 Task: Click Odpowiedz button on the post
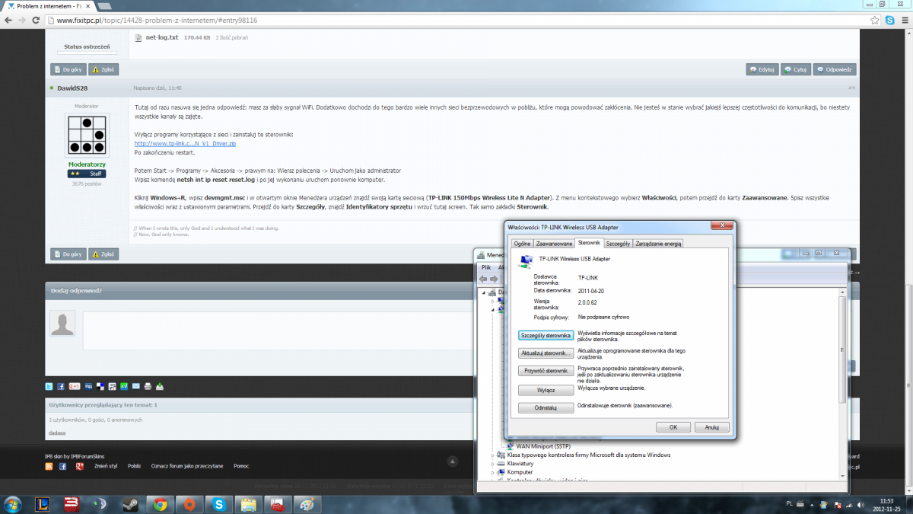point(835,69)
